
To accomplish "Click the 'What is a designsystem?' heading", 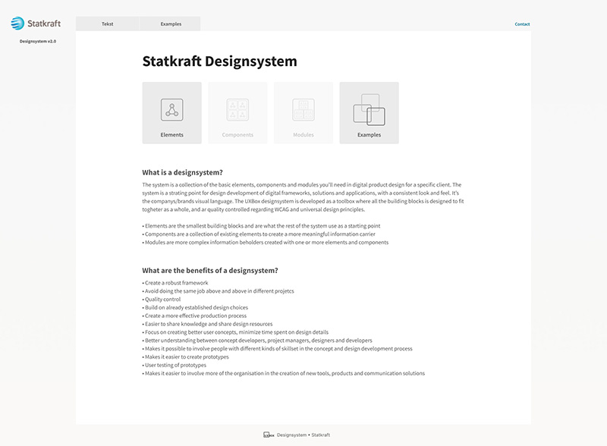I will pyautogui.click(x=182, y=172).
